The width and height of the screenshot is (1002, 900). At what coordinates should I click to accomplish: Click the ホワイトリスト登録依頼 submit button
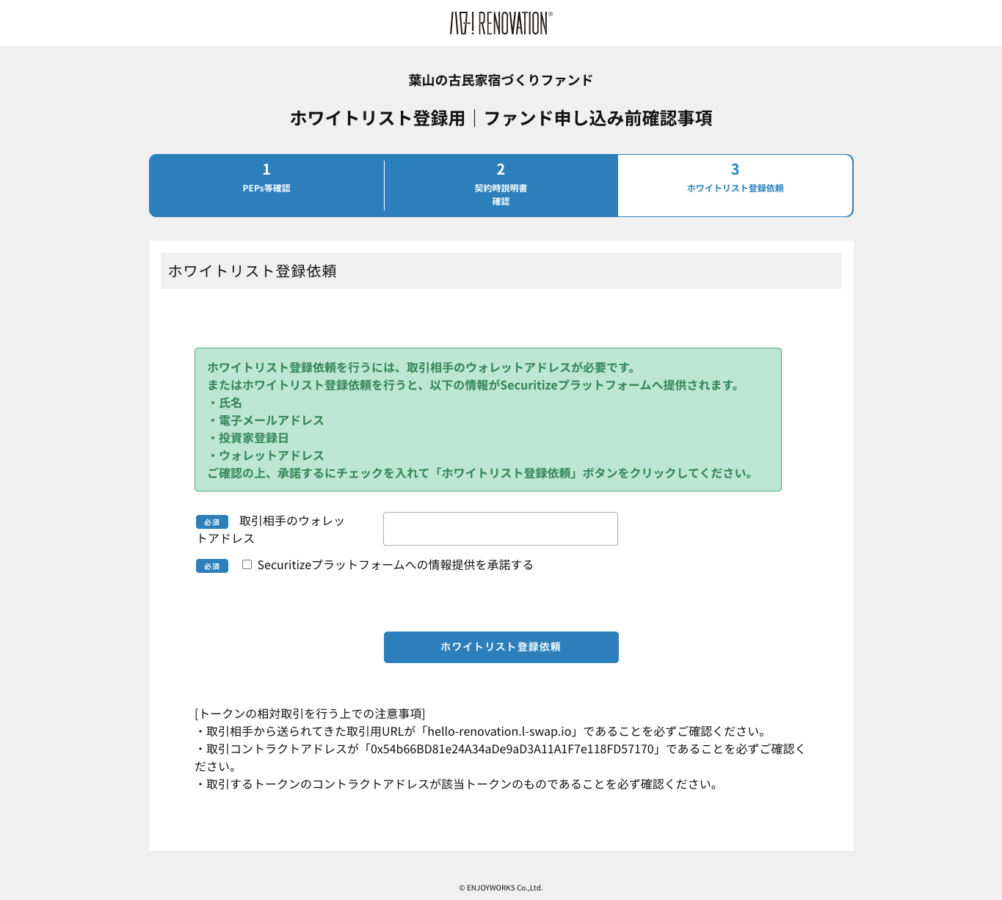(501, 647)
